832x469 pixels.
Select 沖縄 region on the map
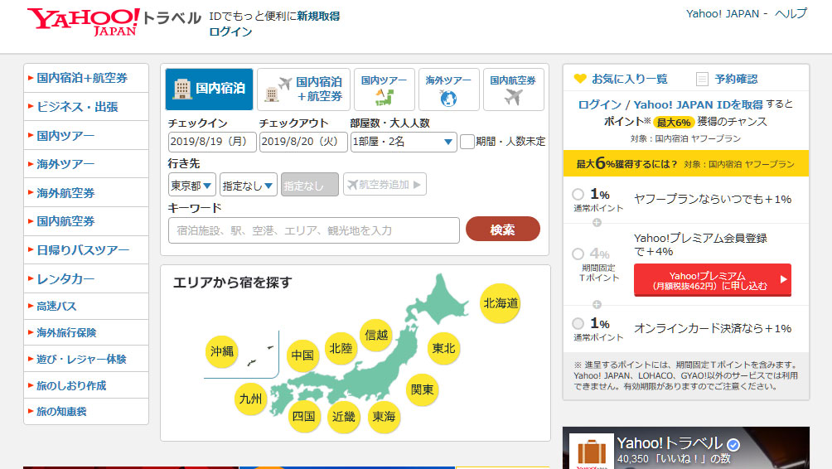(222, 351)
